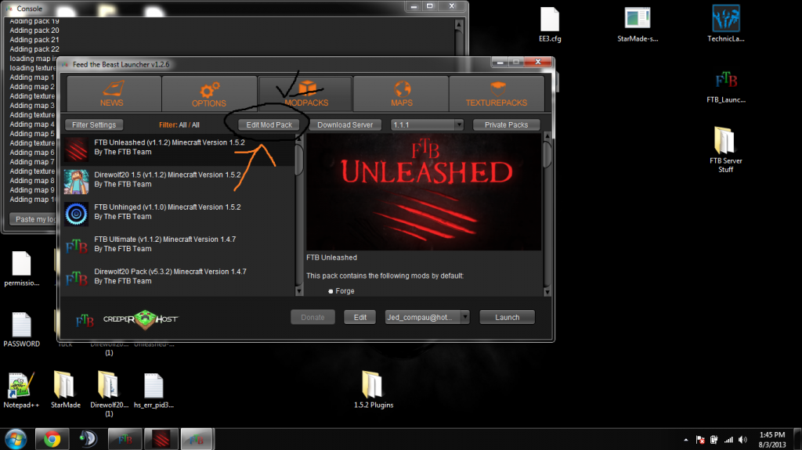Image resolution: width=802 pixels, height=450 pixels.
Task: Click the Edit profile button
Action: tap(360, 318)
